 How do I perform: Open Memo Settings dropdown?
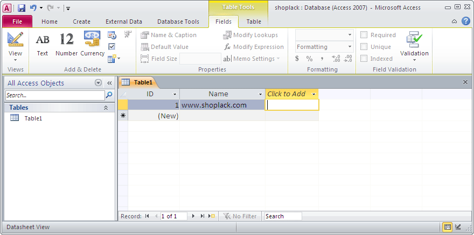(x=252, y=59)
